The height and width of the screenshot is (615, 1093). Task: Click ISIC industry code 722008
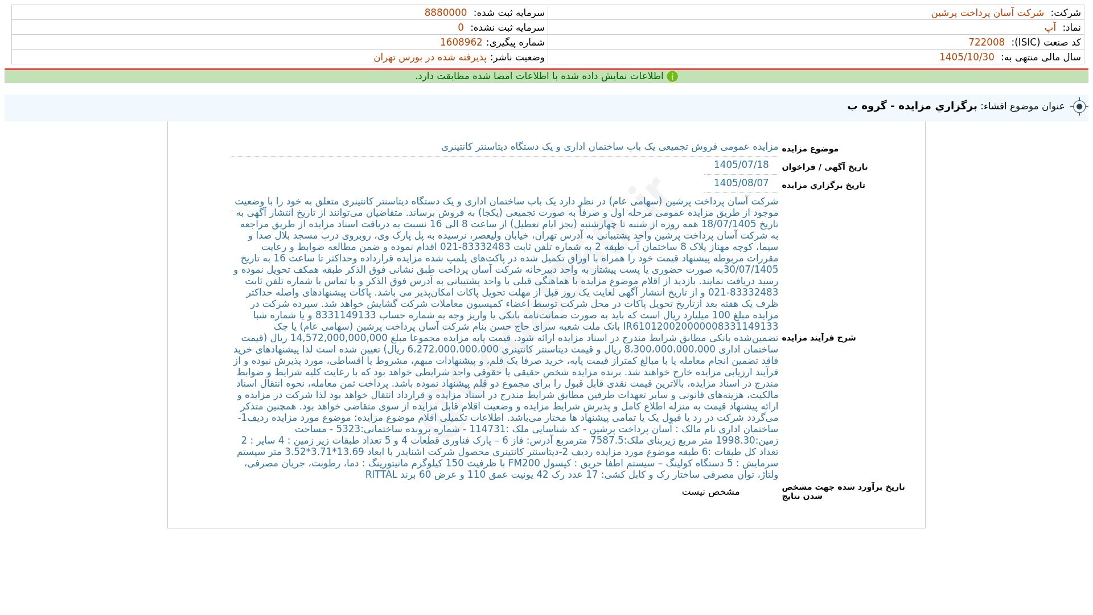(x=987, y=42)
